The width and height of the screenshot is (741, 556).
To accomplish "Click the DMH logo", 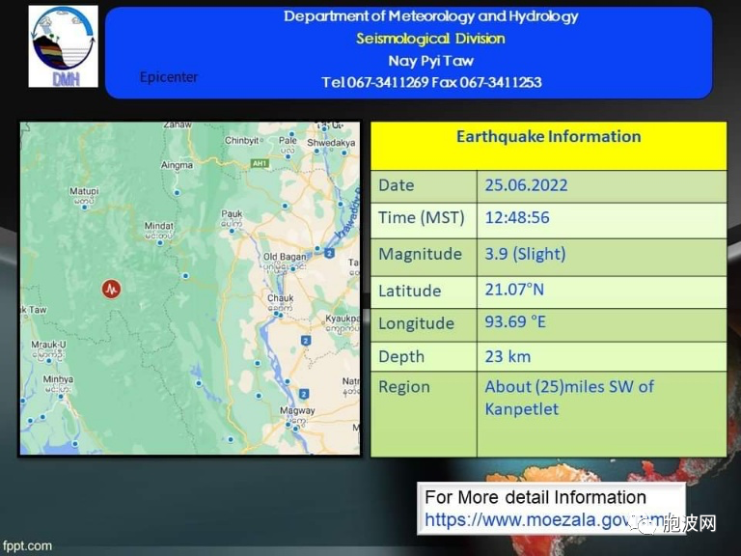I will [x=64, y=46].
